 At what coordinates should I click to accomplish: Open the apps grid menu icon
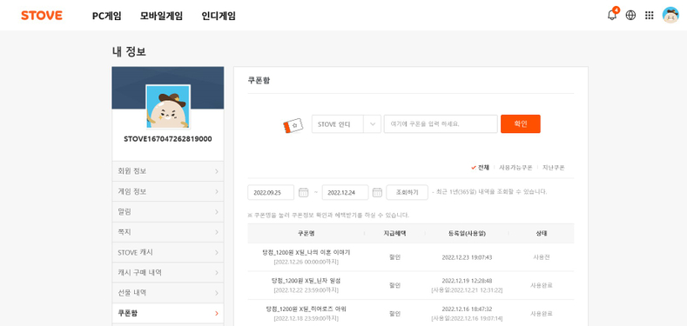coord(650,16)
